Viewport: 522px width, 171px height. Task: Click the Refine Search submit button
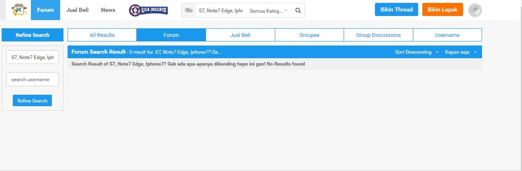pos(32,100)
